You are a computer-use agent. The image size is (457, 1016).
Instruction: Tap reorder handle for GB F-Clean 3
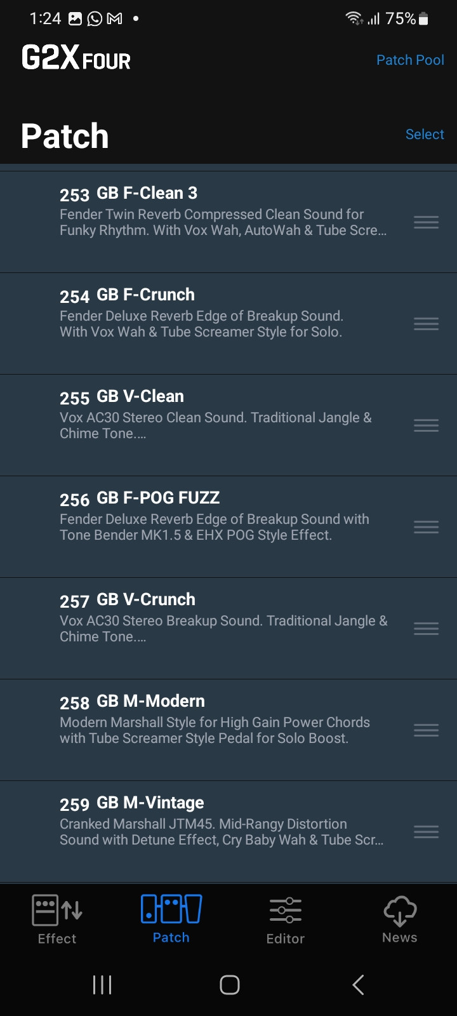coord(426,222)
